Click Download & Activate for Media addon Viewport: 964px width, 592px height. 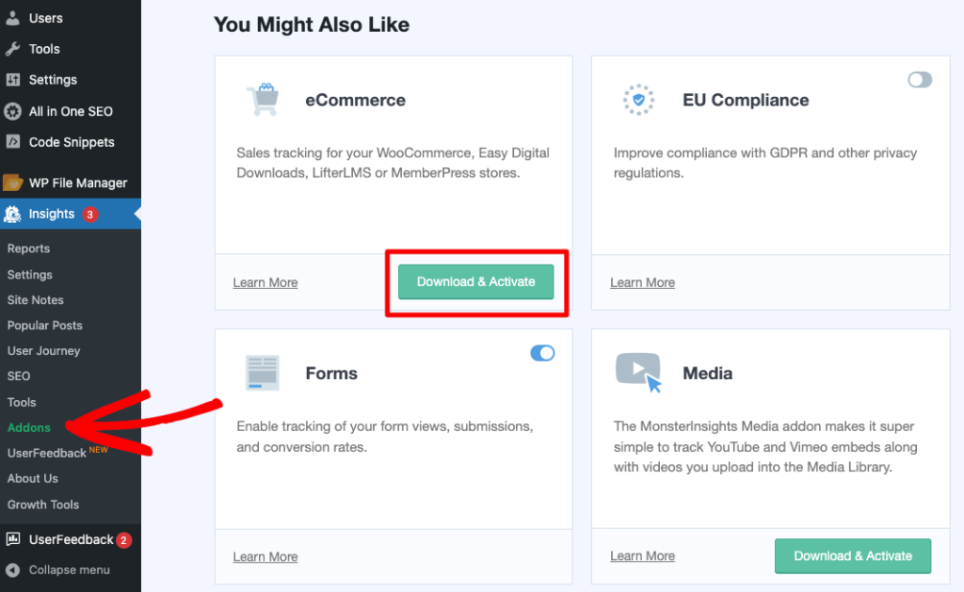click(x=853, y=556)
